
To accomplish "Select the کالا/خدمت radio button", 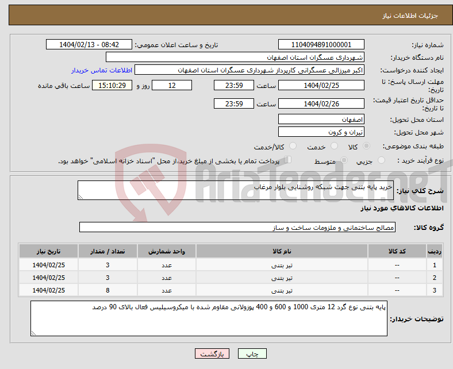I will click(x=293, y=146).
